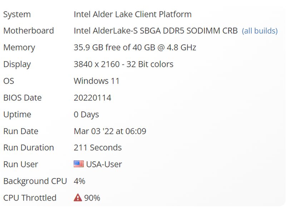Click the Intel Alder Lake Client Platform text
Viewport: 286px width, 207px height.
pos(133,14)
